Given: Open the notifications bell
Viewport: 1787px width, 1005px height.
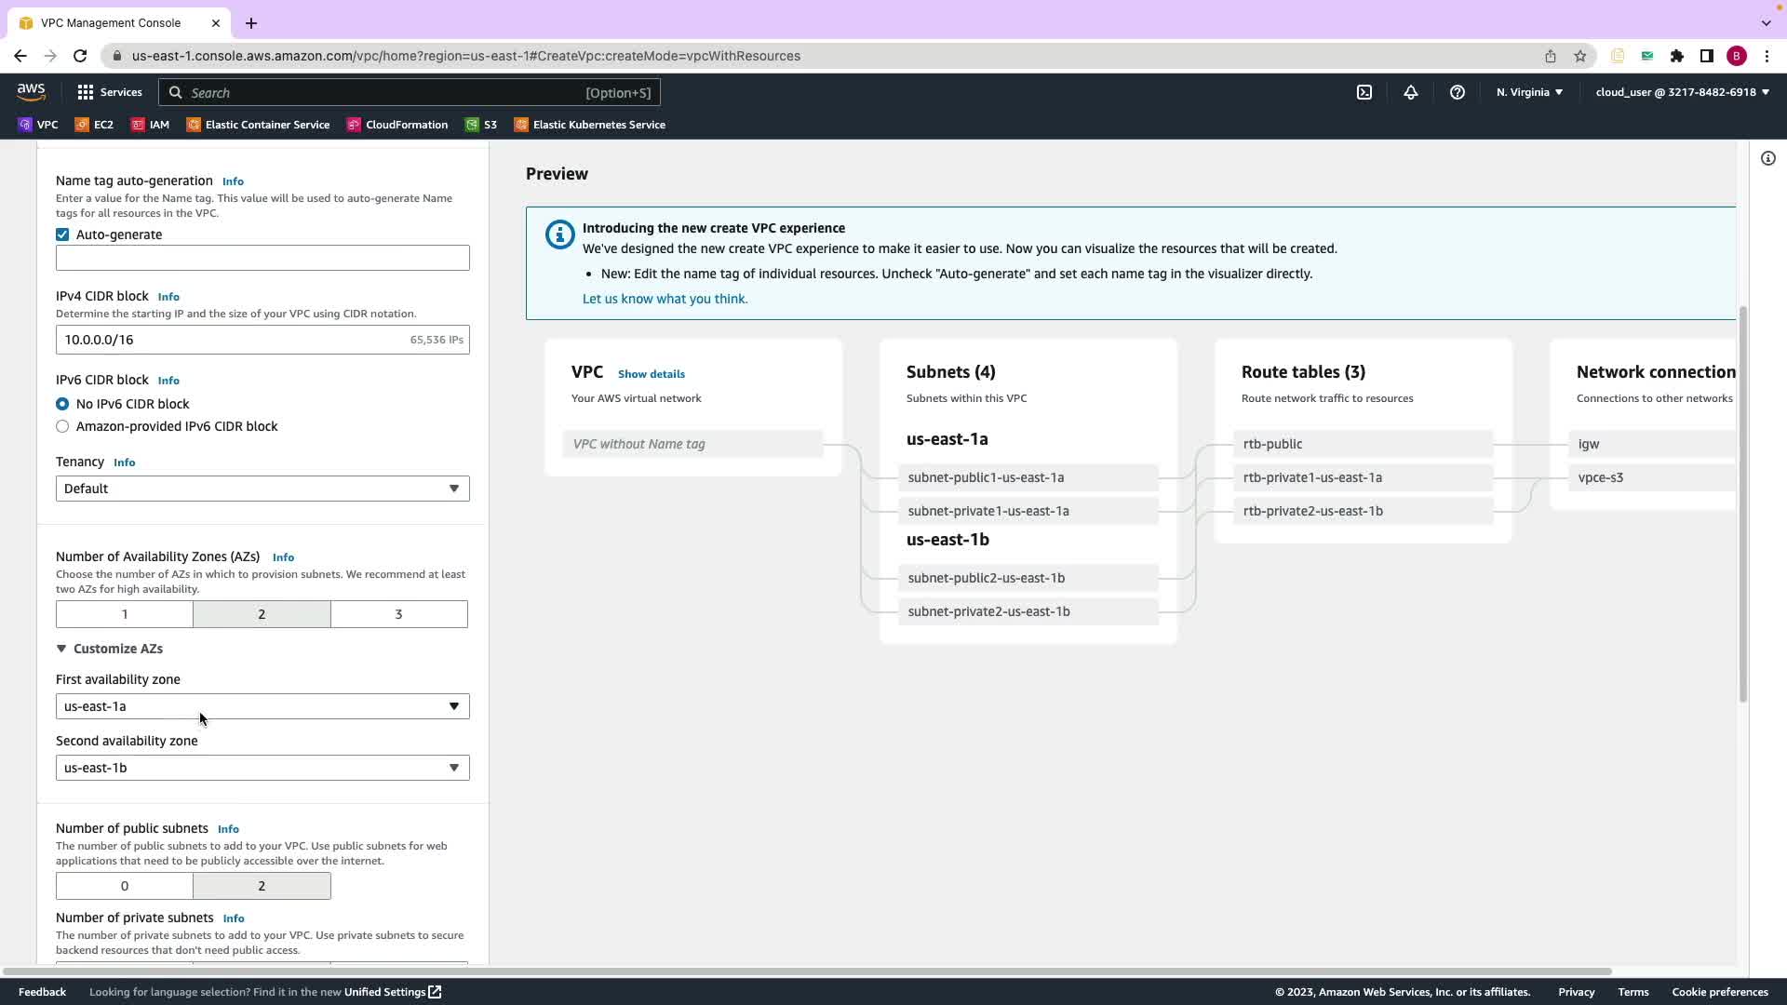Looking at the screenshot, I should tap(1410, 92).
